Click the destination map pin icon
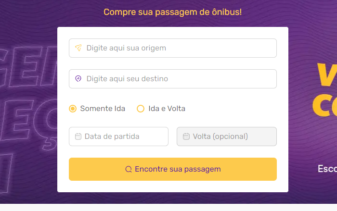The height and width of the screenshot is (211, 337). (78, 79)
